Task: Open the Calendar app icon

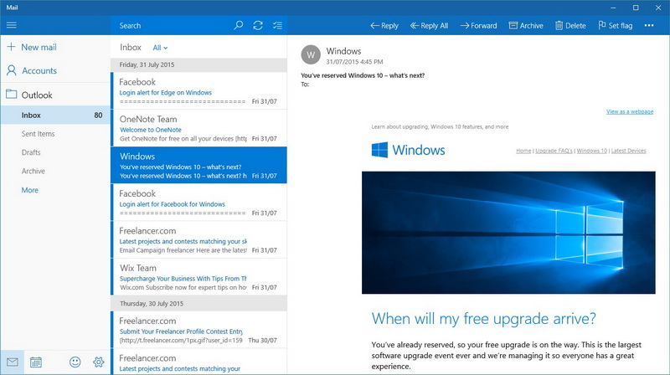Action: [x=36, y=362]
